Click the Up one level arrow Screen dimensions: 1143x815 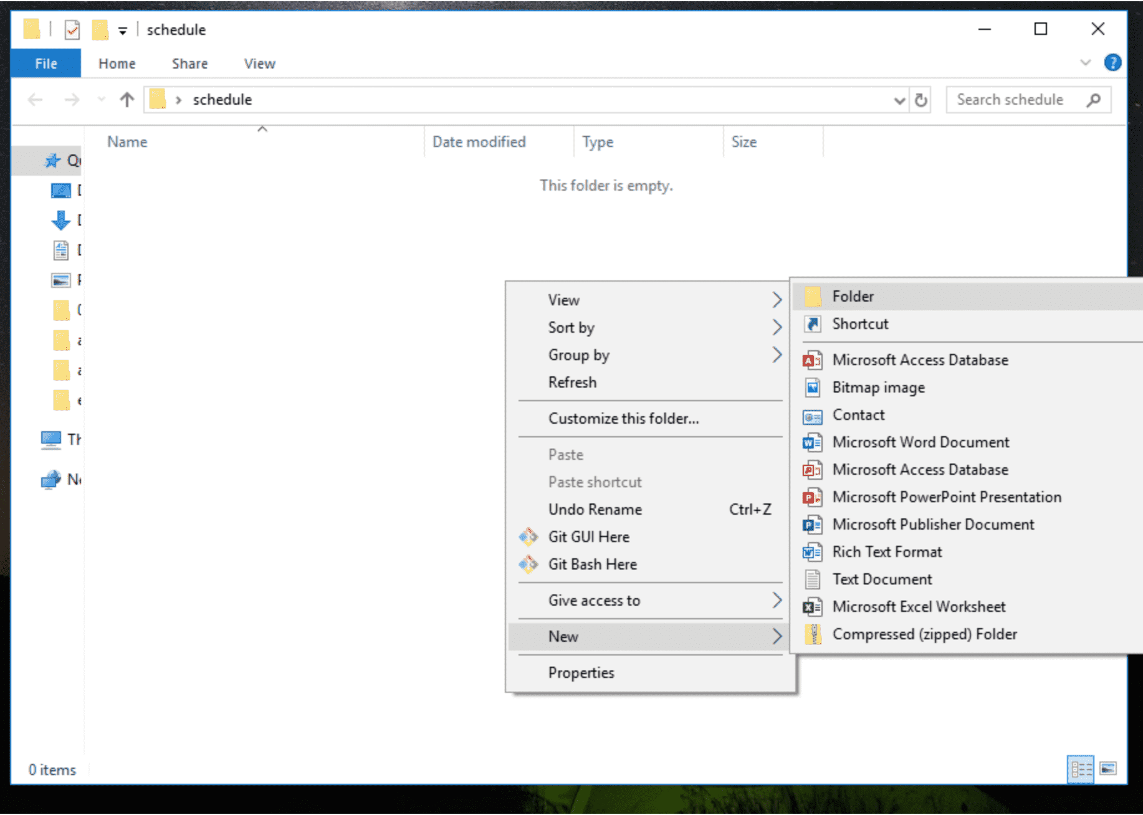click(x=127, y=100)
